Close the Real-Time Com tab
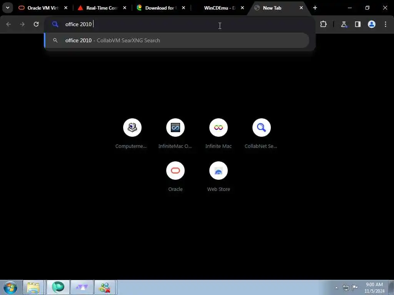Viewport: 394px width, 295px height. (125, 8)
